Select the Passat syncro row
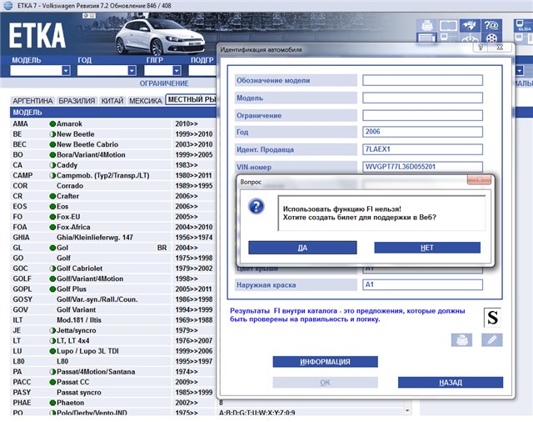 point(113,392)
